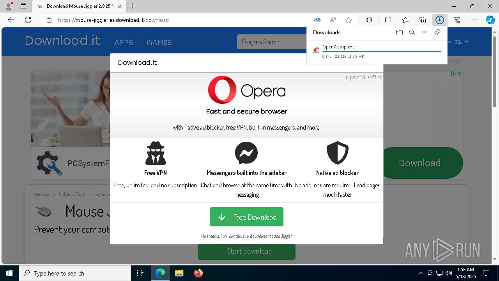The height and width of the screenshot is (281, 499).
Task: Open a new tab with plus
Action: tap(133, 6)
